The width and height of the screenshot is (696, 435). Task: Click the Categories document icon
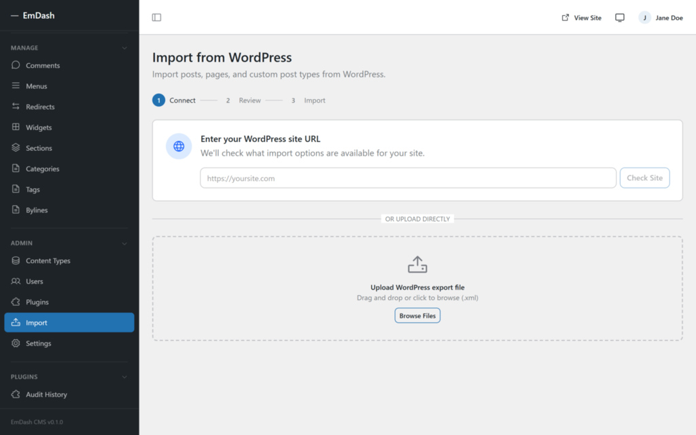(x=16, y=169)
